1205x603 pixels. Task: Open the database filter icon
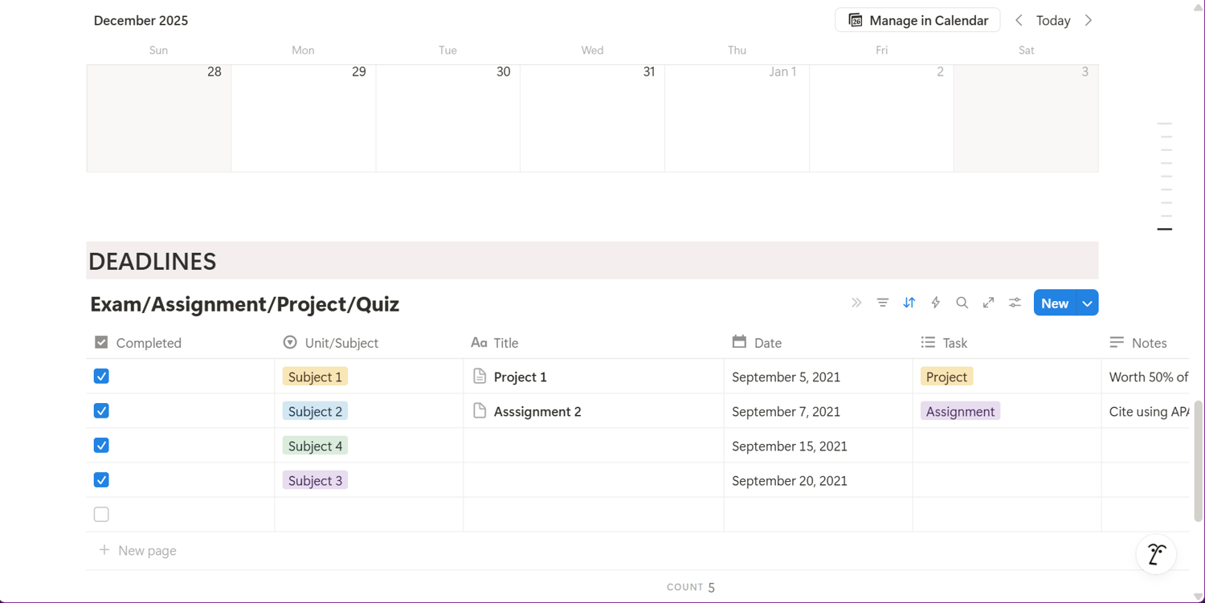coord(882,303)
